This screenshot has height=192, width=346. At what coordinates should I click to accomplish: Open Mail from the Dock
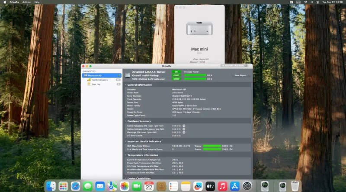(x=100, y=186)
